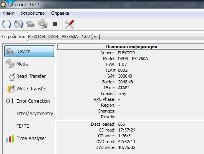
Task: Click the Vendor value PLEXTOR
Action: (x=126, y=53)
